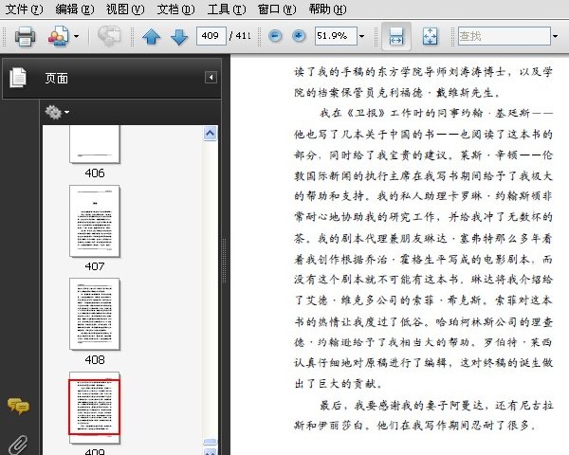
Task: Click the page label 406 under thumbnail
Action: [x=95, y=173]
